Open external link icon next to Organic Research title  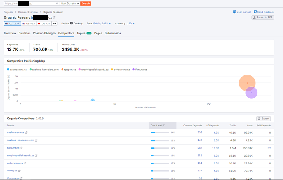[54, 17]
